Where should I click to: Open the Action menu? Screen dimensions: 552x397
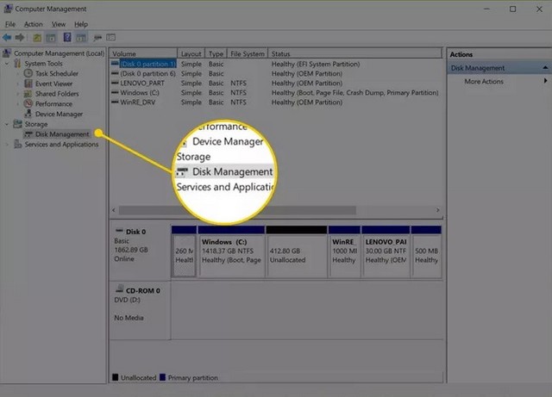tap(34, 24)
